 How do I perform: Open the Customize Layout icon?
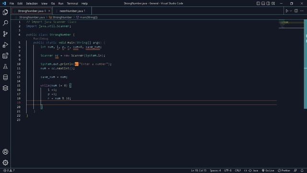point(273,3)
